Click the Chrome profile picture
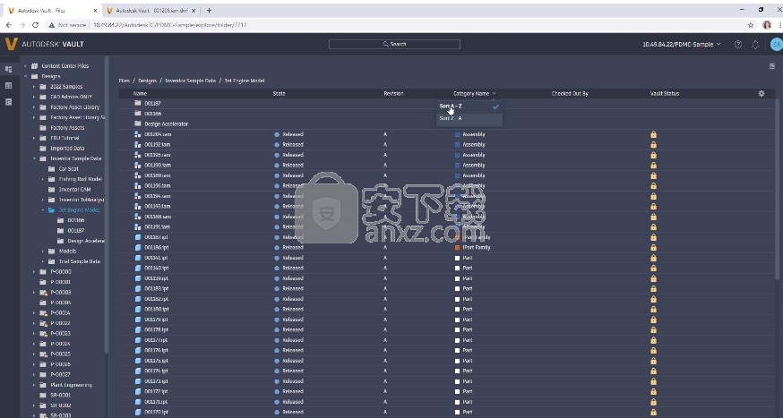The width and height of the screenshot is (783, 418). (767, 25)
